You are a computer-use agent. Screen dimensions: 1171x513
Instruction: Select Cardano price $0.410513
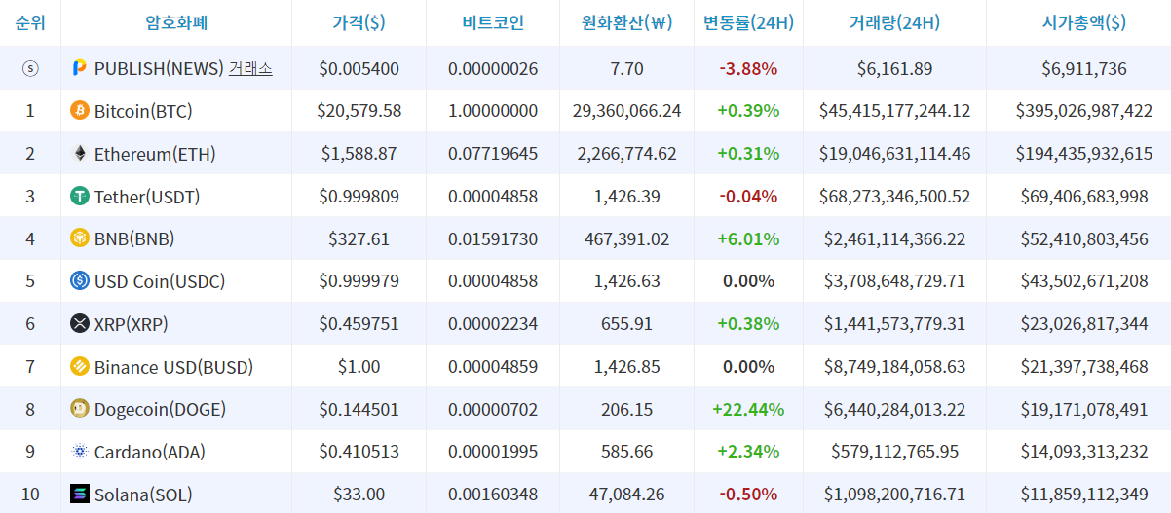pyautogui.click(x=359, y=452)
